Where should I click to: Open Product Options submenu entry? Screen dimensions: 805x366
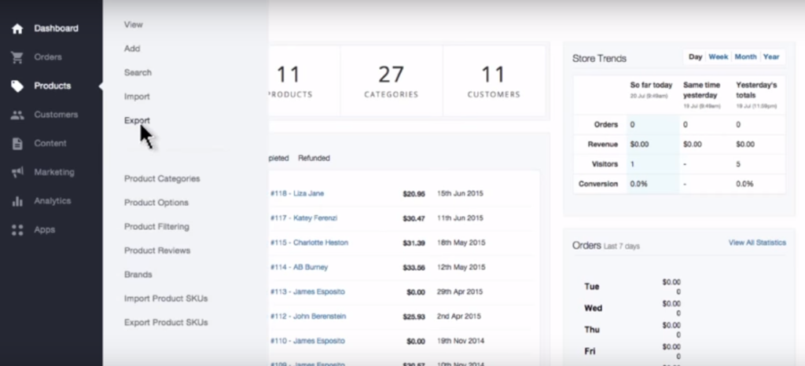pos(156,203)
